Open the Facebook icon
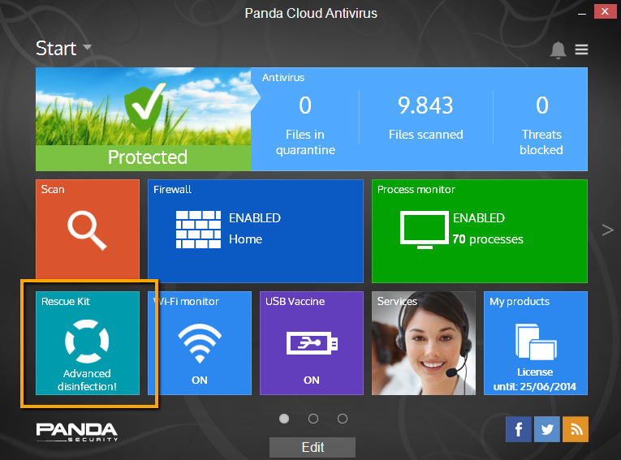 pos(519,429)
